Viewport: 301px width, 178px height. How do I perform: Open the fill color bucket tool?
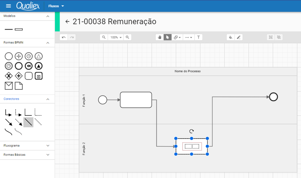(231, 37)
